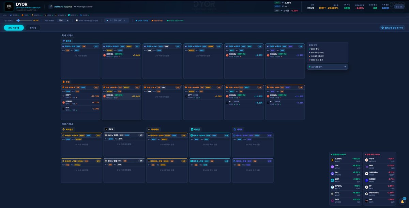409x208 pixels.
Task: Expand the new listing detection panel
Action: [327, 67]
